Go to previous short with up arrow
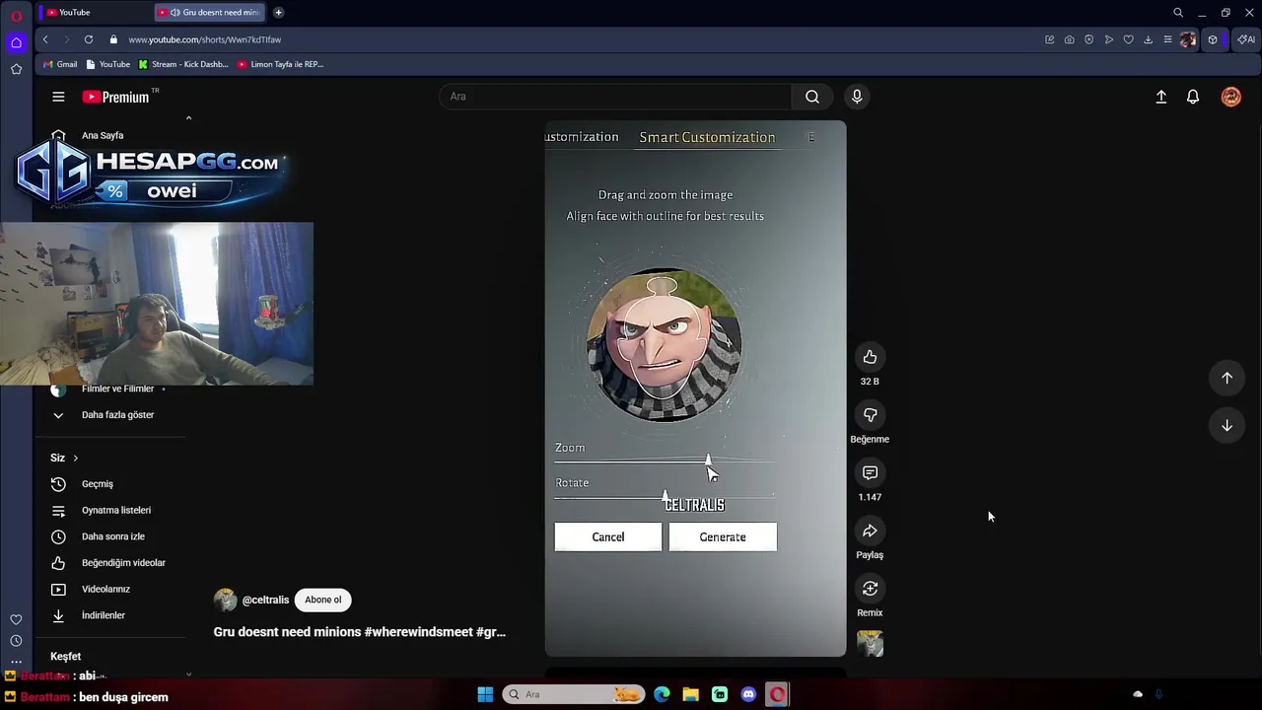1262x710 pixels. coord(1227,378)
